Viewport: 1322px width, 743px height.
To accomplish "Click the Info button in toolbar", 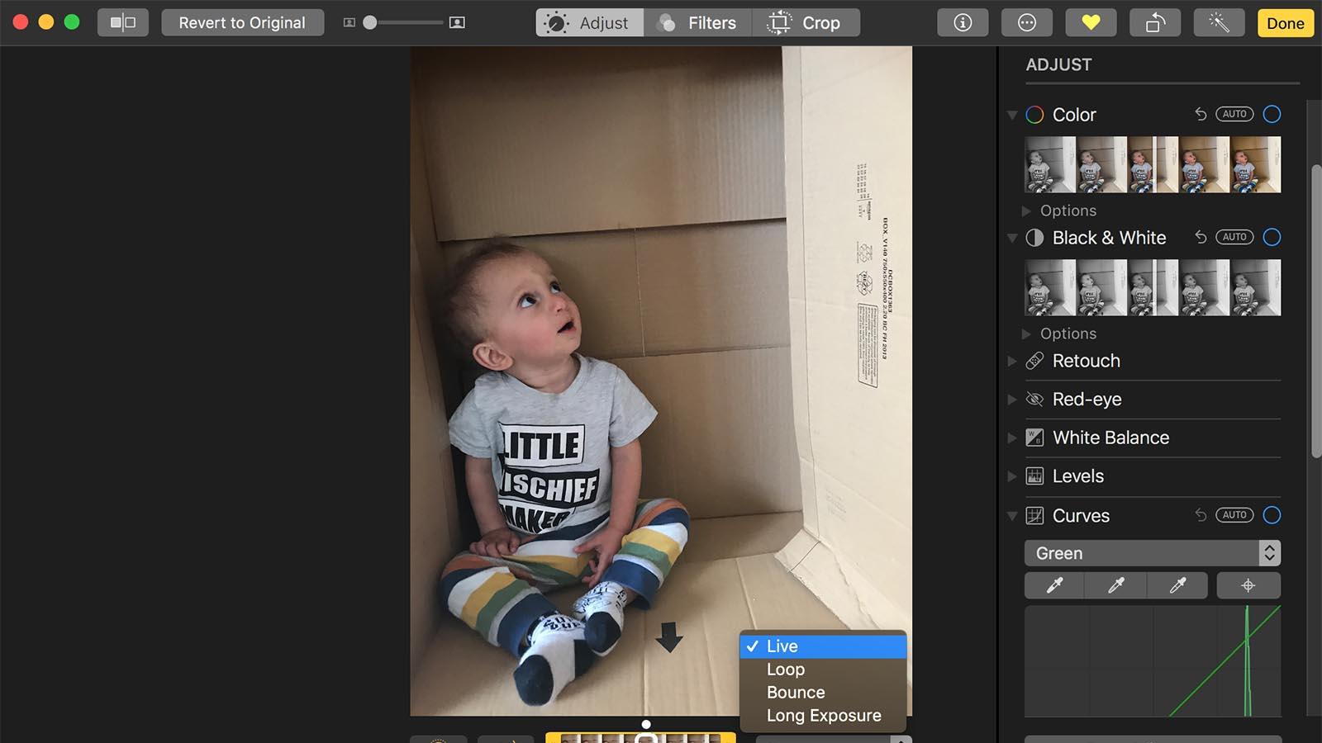I will (963, 23).
